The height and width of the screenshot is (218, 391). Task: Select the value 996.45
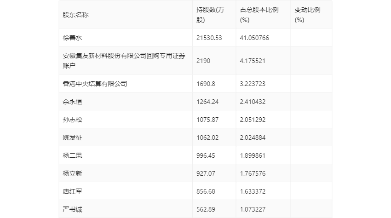[x=206, y=155]
